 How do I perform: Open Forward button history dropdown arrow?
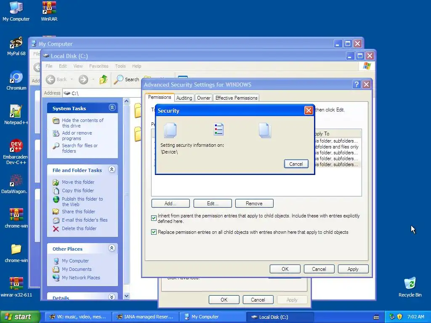(x=93, y=79)
